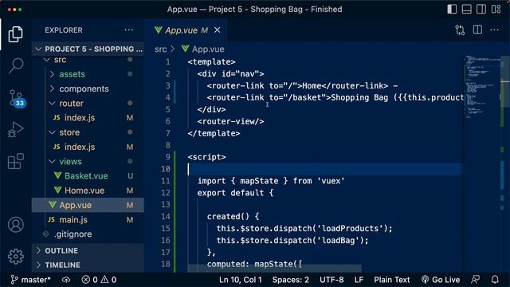Screen dimensions: 510x287
Task: Collapse the src folder
Action: pos(88,60)
